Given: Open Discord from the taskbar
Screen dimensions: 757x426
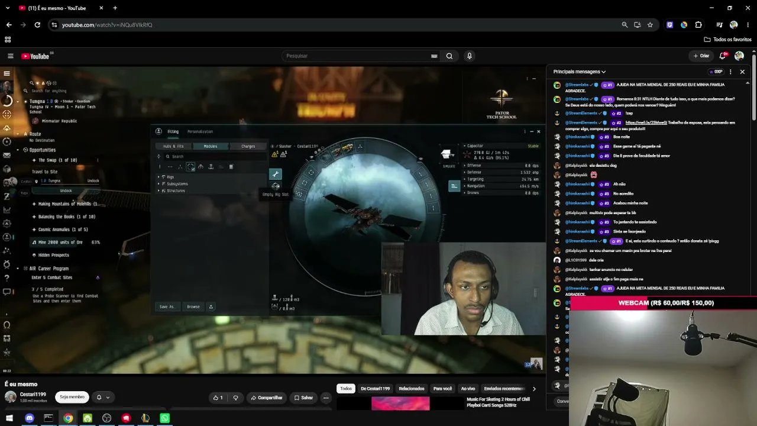Looking at the screenshot, I should pos(30,418).
